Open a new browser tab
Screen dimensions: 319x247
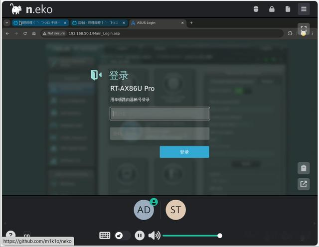click(191, 23)
